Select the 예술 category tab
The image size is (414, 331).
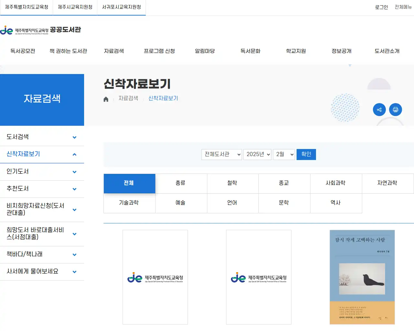tap(181, 203)
